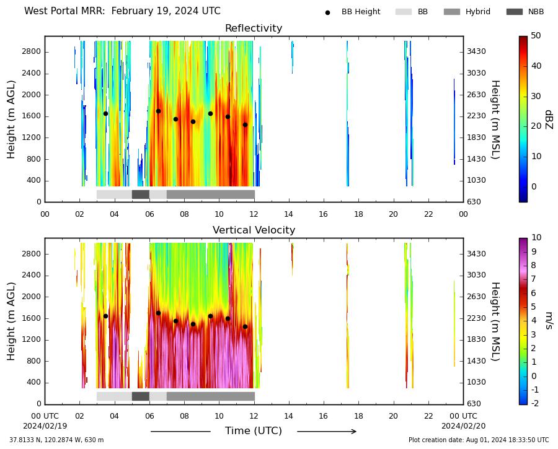
Task: Click the light BB 06–07 bar segment in Reflectivity panel
Action: point(158,194)
